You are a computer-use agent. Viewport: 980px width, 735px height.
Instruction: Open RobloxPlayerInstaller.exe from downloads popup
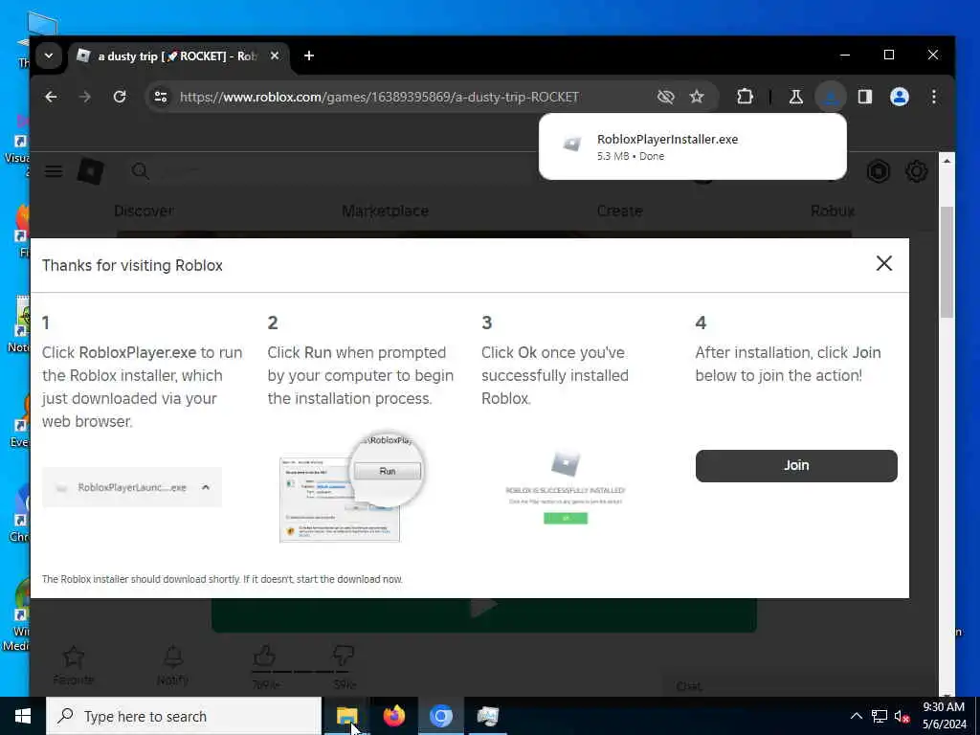(693, 146)
